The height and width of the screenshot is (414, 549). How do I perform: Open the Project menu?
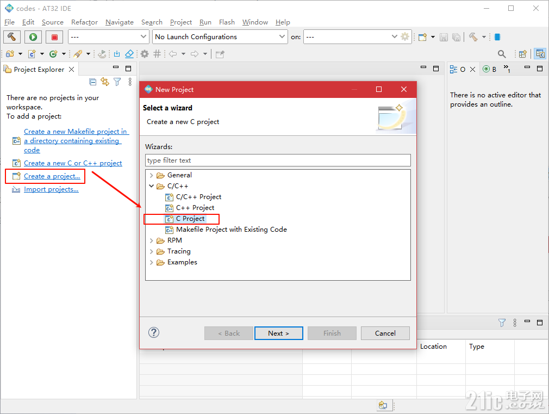pyautogui.click(x=181, y=22)
